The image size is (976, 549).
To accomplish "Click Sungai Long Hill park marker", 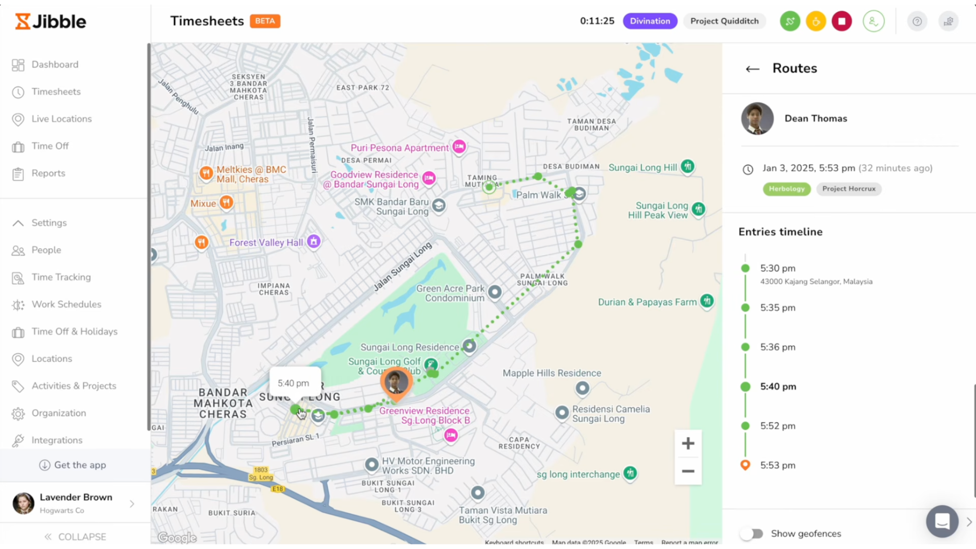I will (688, 166).
